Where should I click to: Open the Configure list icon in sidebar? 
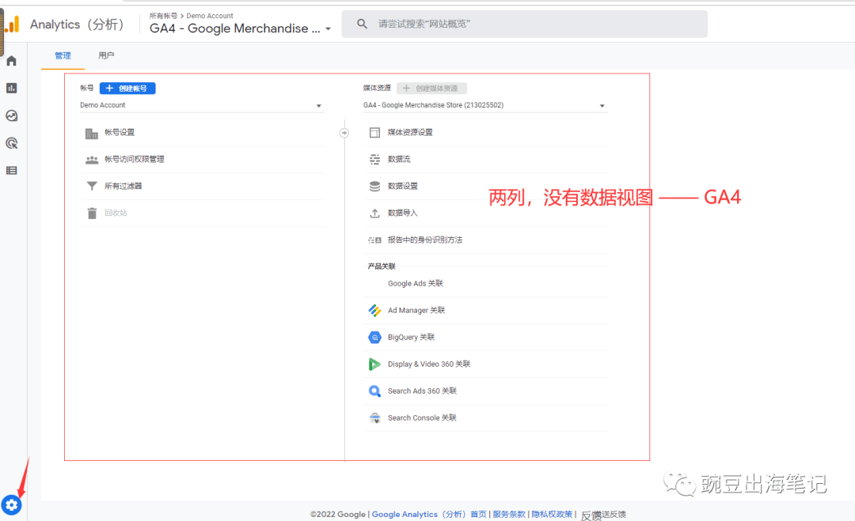pyautogui.click(x=11, y=170)
